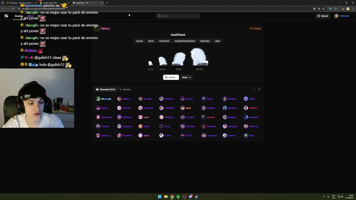Open the tab search dropdown arrow
The width and height of the screenshot is (356, 200).
[3, 3]
